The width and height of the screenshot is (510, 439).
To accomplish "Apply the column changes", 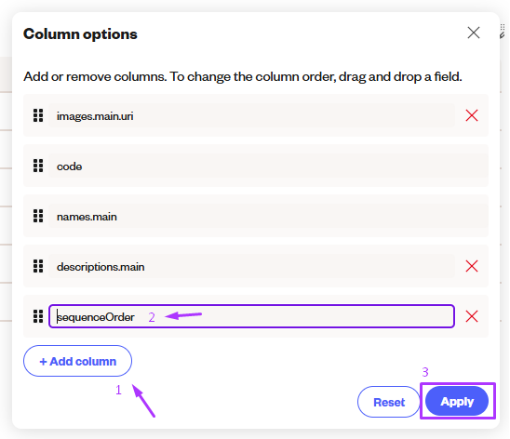I will tap(457, 401).
